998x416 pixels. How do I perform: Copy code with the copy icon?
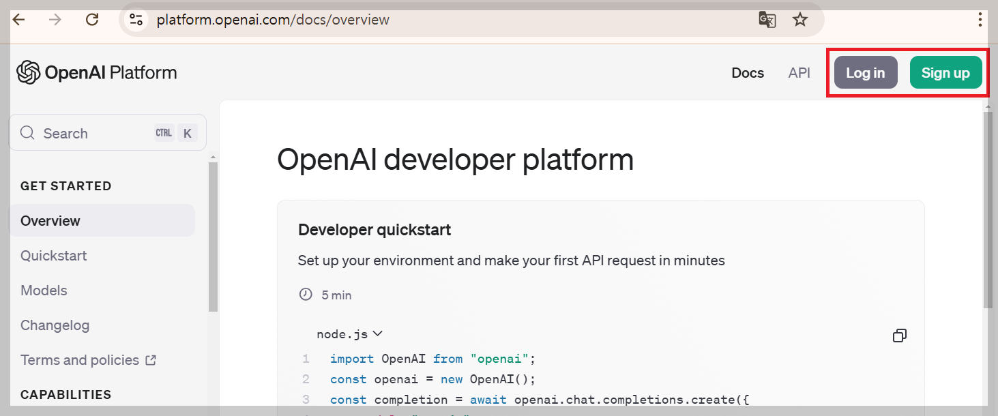900,335
